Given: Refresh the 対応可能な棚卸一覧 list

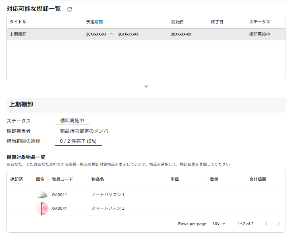Looking at the screenshot, I should 70,9.
